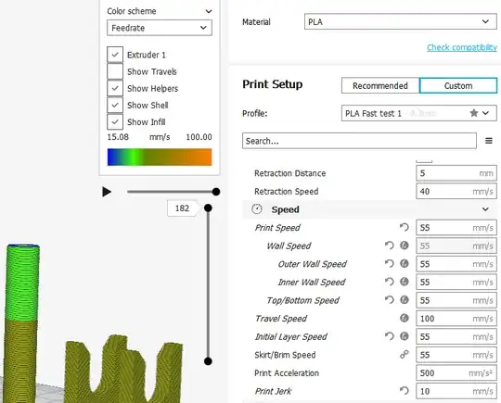The image size is (501, 403).
Task: Click the Skirt/Brim Speed link icon
Action: [405, 355]
